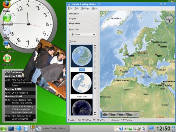Select the Atlas theme thumbnail

tap(82, 56)
